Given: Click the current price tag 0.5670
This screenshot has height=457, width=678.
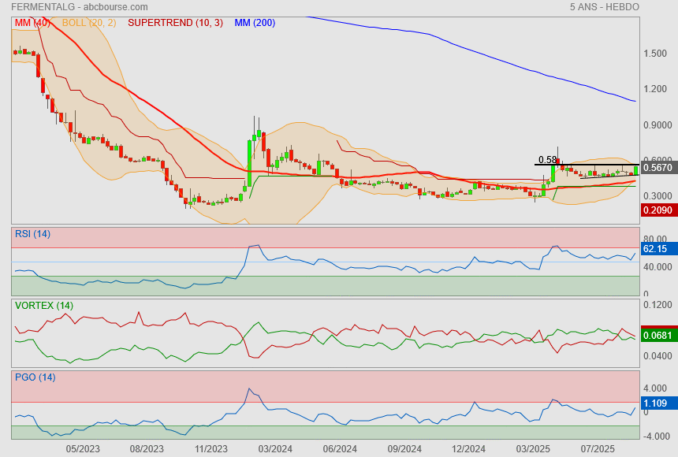Looking at the screenshot, I should (659, 168).
